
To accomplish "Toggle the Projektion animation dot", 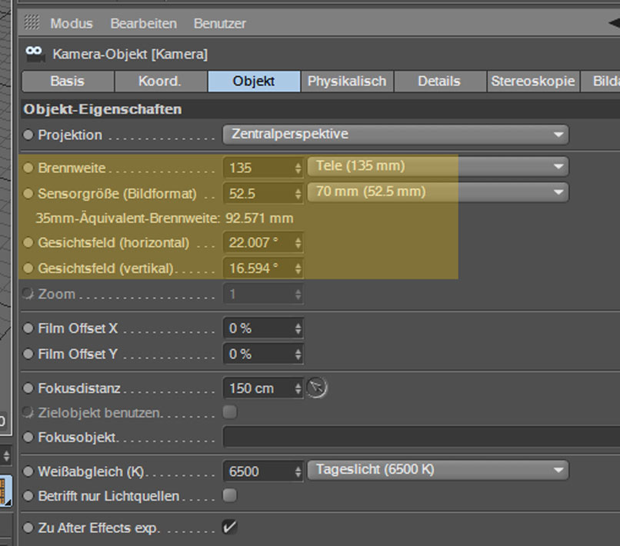I will (x=28, y=135).
